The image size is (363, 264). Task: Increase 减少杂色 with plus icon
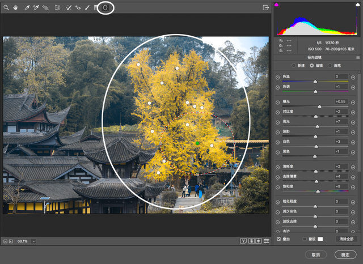click(x=353, y=212)
